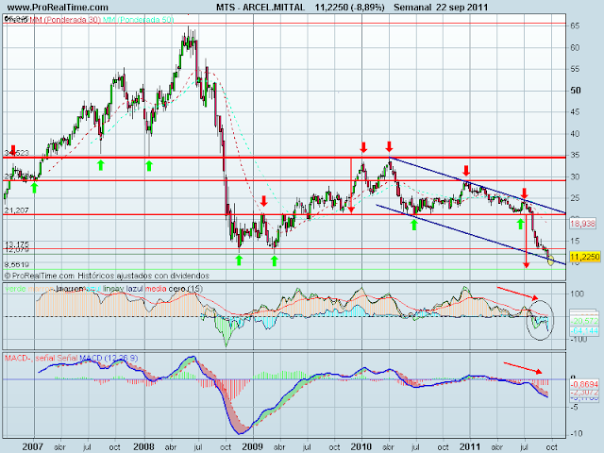Click the MM (Ponderada 50) legend label
Viewport: 604px width, 453px height.
[139, 19]
